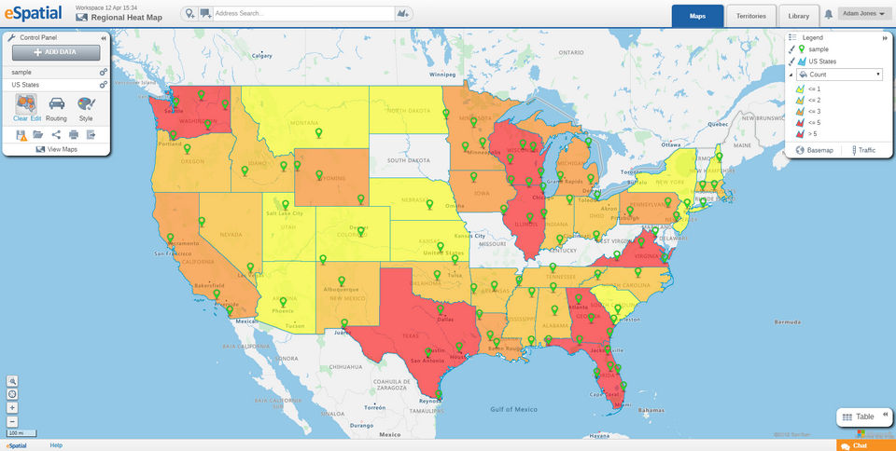
Task: Click the zoom-to-area magnifier map control
Action: pos(12,381)
